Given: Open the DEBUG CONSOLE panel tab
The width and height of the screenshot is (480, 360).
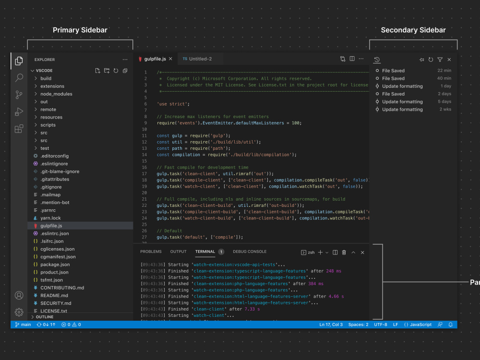Looking at the screenshot, I should click(250, 252).
